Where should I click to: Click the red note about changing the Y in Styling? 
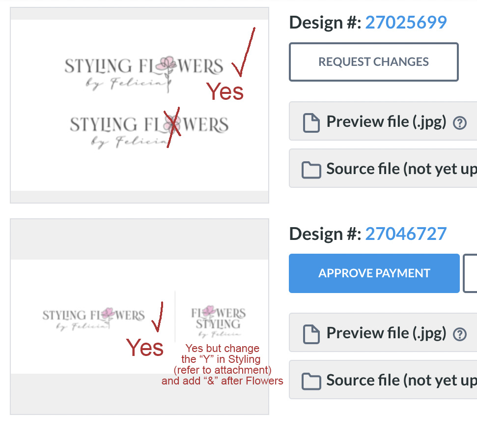click(x=222, y=364)
